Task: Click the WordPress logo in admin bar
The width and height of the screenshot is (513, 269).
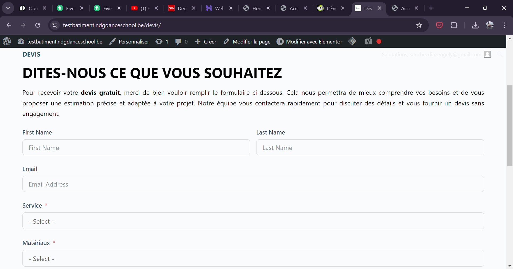Action: click(7, 41)
